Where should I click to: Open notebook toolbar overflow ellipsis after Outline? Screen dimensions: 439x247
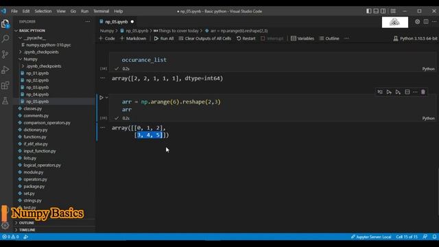[346, 38]
